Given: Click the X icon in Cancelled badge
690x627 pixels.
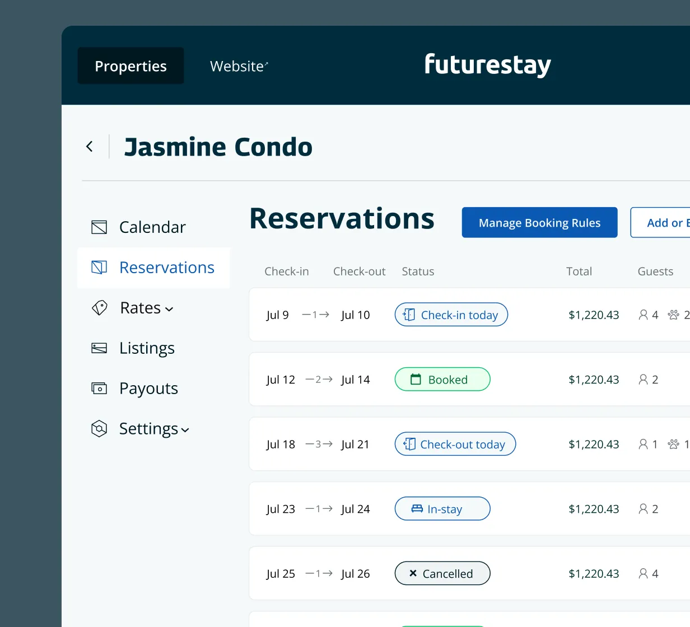Looking at the screenshot, I should (x=413, y=573).
